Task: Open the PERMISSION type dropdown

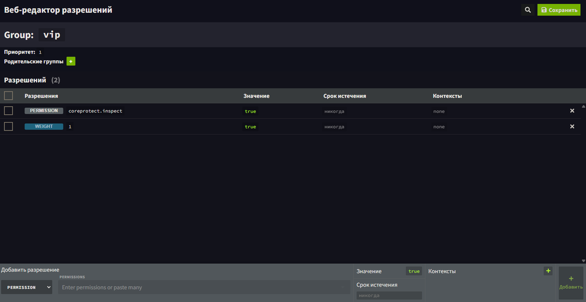Action: point(26,287)
